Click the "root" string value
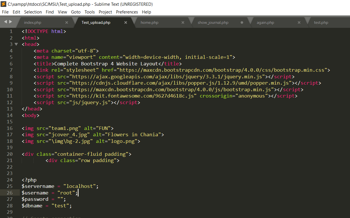350x218 pixels. pos(66,193)
